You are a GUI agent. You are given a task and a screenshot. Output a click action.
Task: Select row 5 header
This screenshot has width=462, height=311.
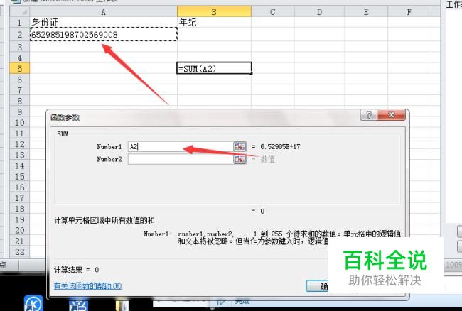[x=19, y=69]
